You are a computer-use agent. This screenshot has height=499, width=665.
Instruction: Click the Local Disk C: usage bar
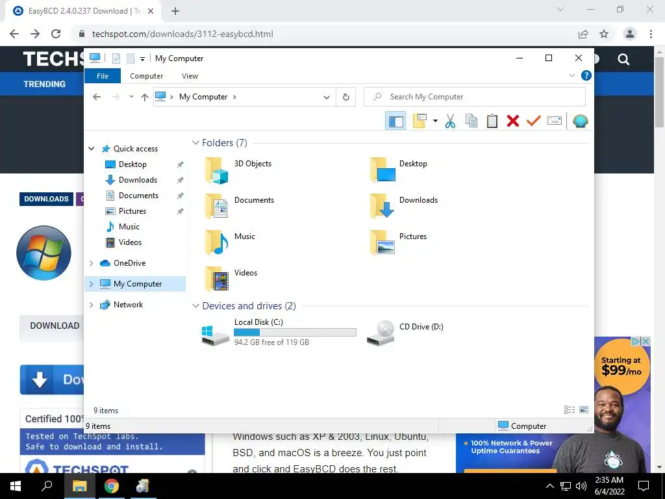point(295,333)
